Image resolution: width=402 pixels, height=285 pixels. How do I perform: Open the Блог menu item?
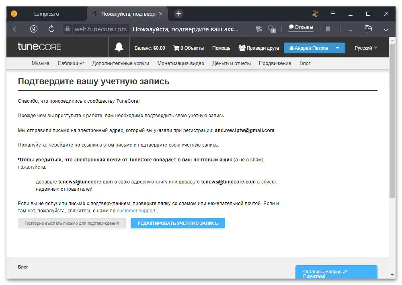click(305, 63)
